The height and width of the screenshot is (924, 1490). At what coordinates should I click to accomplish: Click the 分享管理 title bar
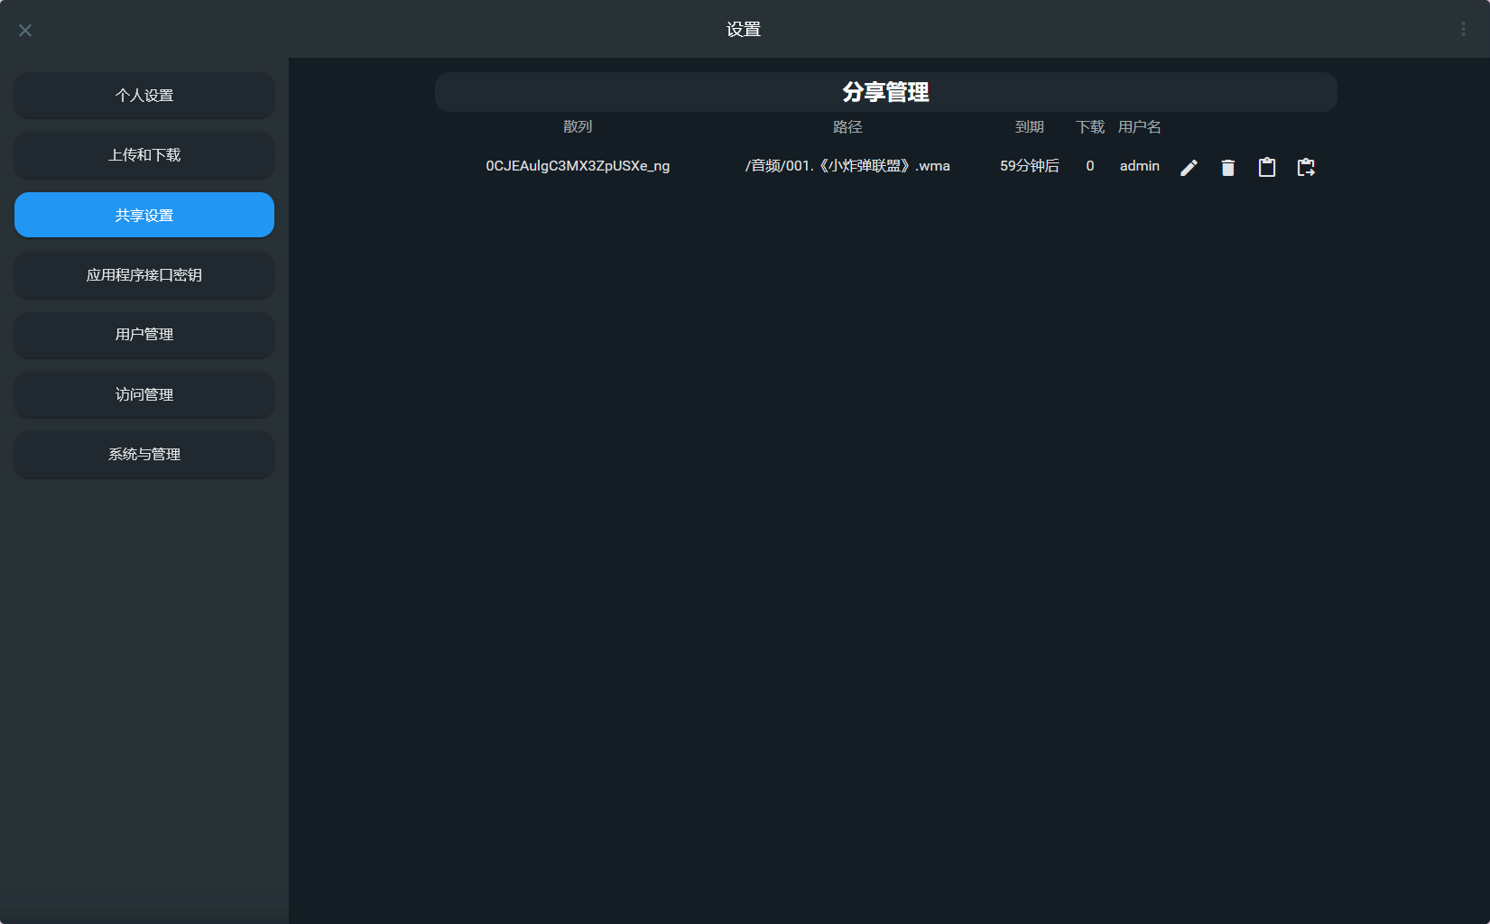(885, 91)
